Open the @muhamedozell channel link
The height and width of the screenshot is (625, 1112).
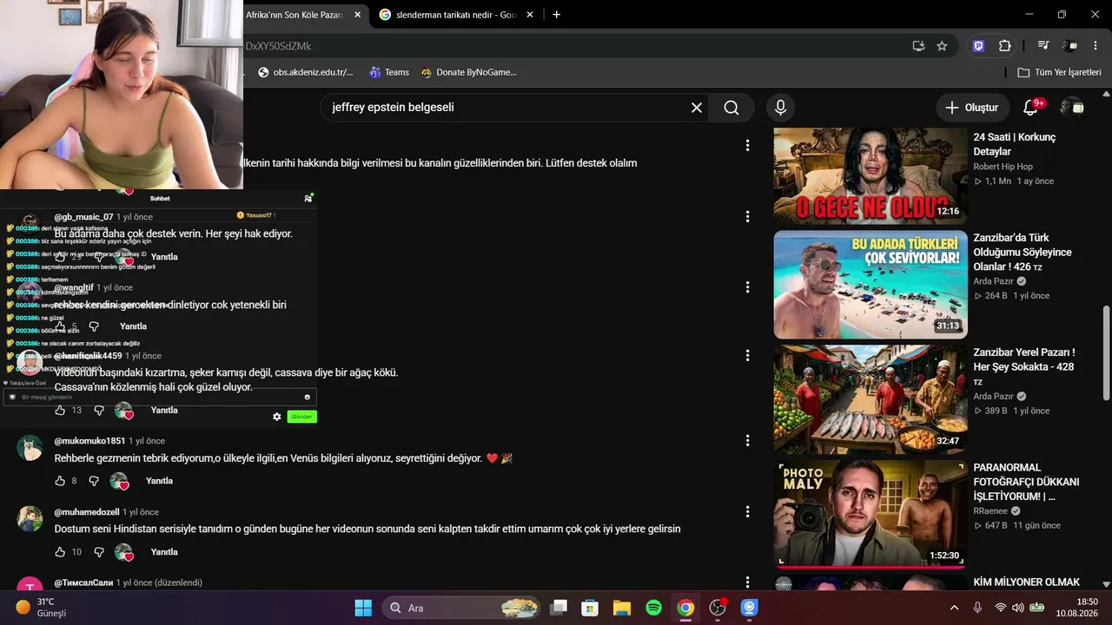[87, 512]
